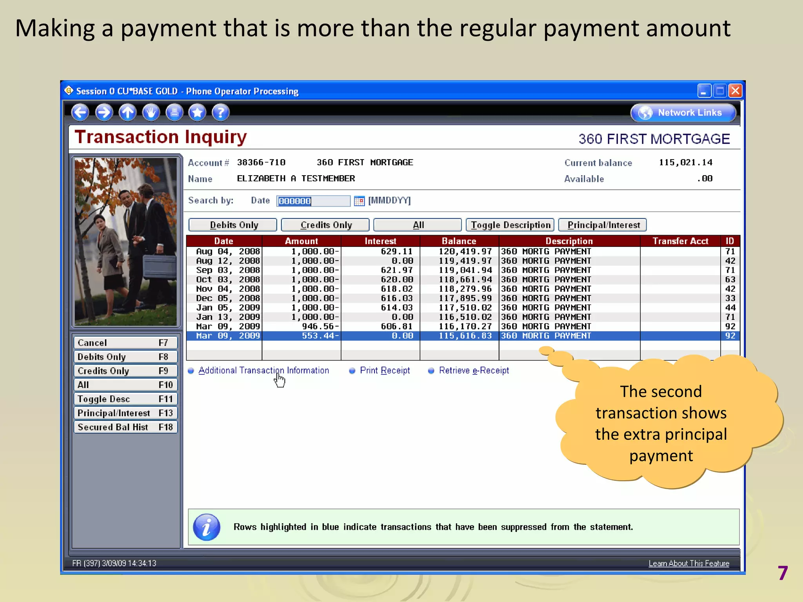Click the 629.11 interest value

pos(397,252)
